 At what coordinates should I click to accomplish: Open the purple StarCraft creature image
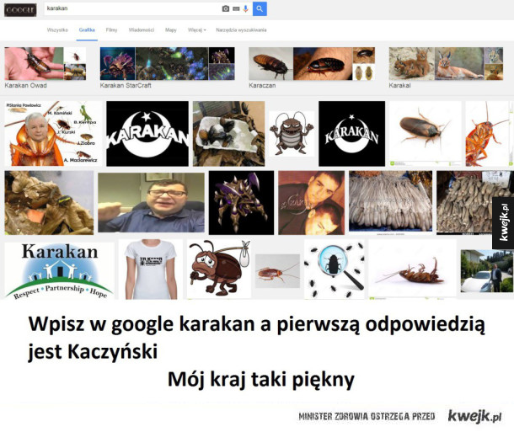[241, 203]
